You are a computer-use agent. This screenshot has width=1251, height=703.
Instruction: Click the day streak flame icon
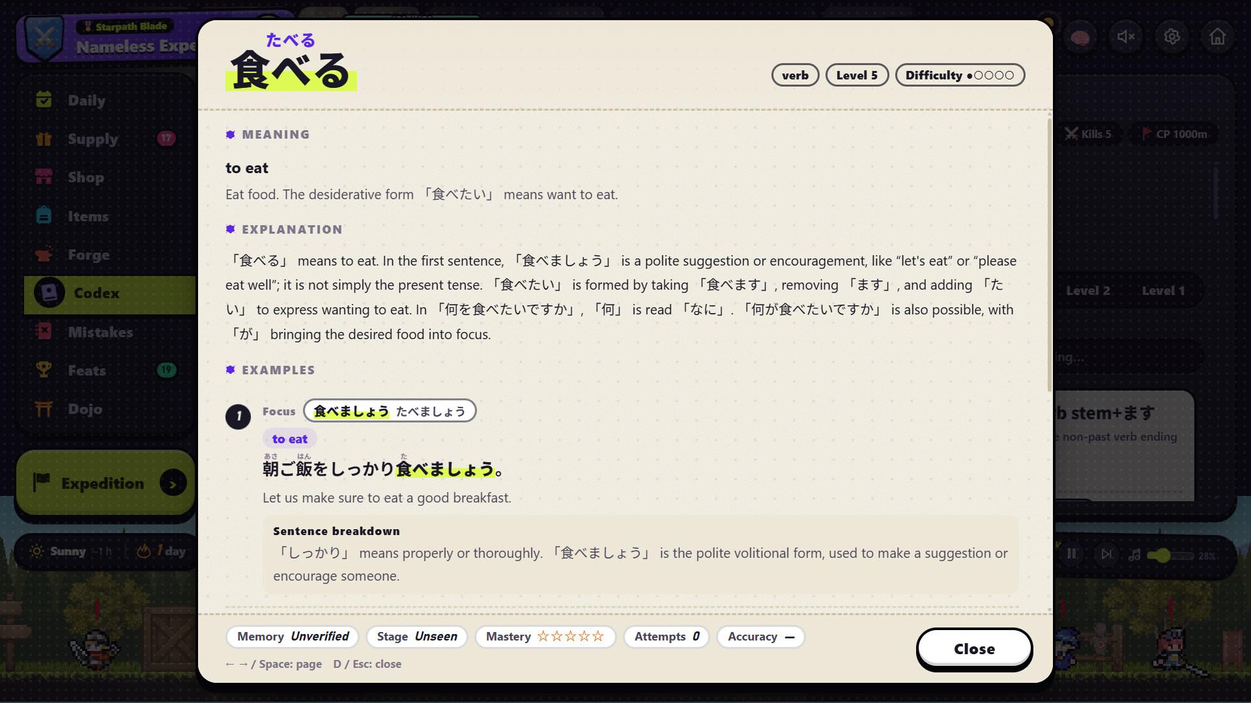pos(143,551)
